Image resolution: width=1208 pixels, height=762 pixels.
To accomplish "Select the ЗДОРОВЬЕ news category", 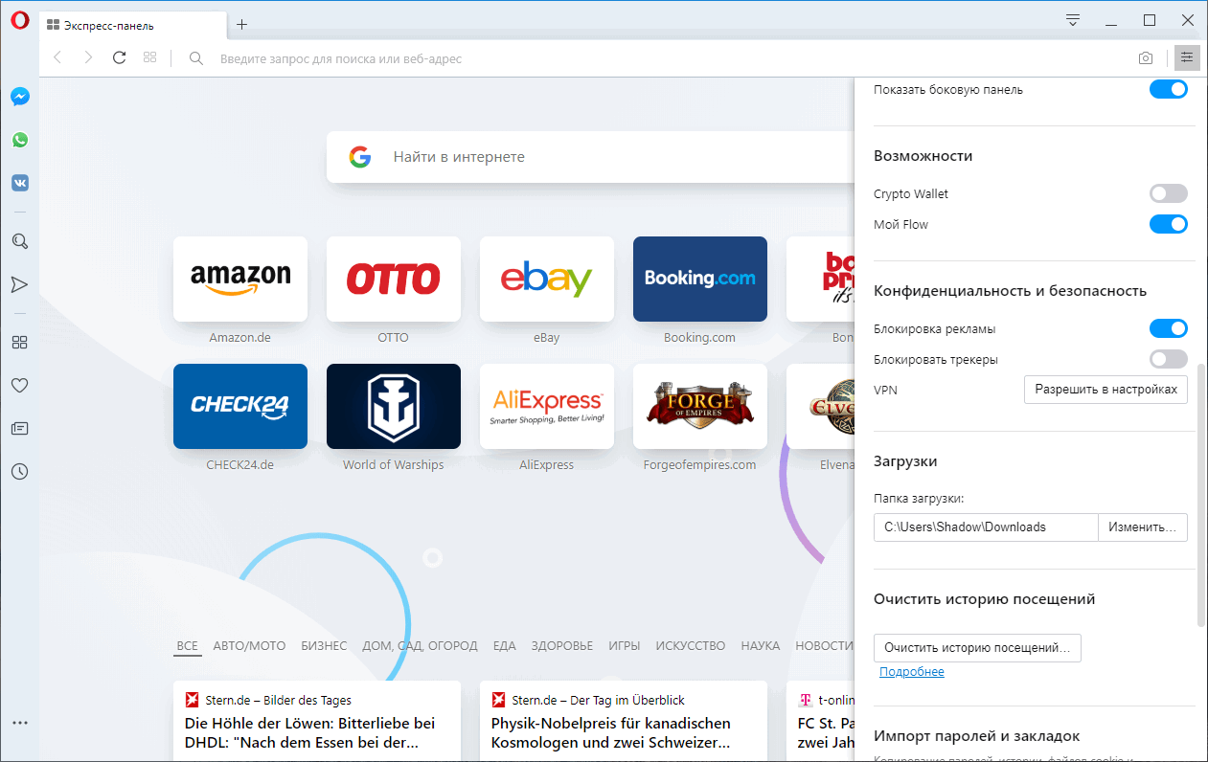I will tap(562, 646).
